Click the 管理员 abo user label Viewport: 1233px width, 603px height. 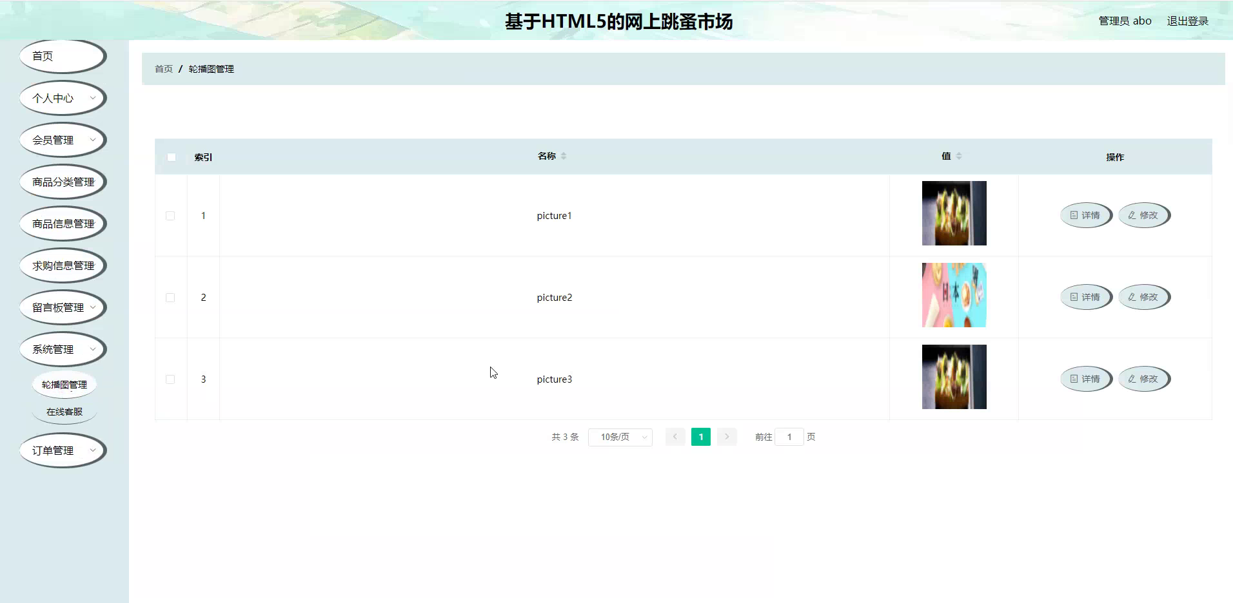[1125, 21]
